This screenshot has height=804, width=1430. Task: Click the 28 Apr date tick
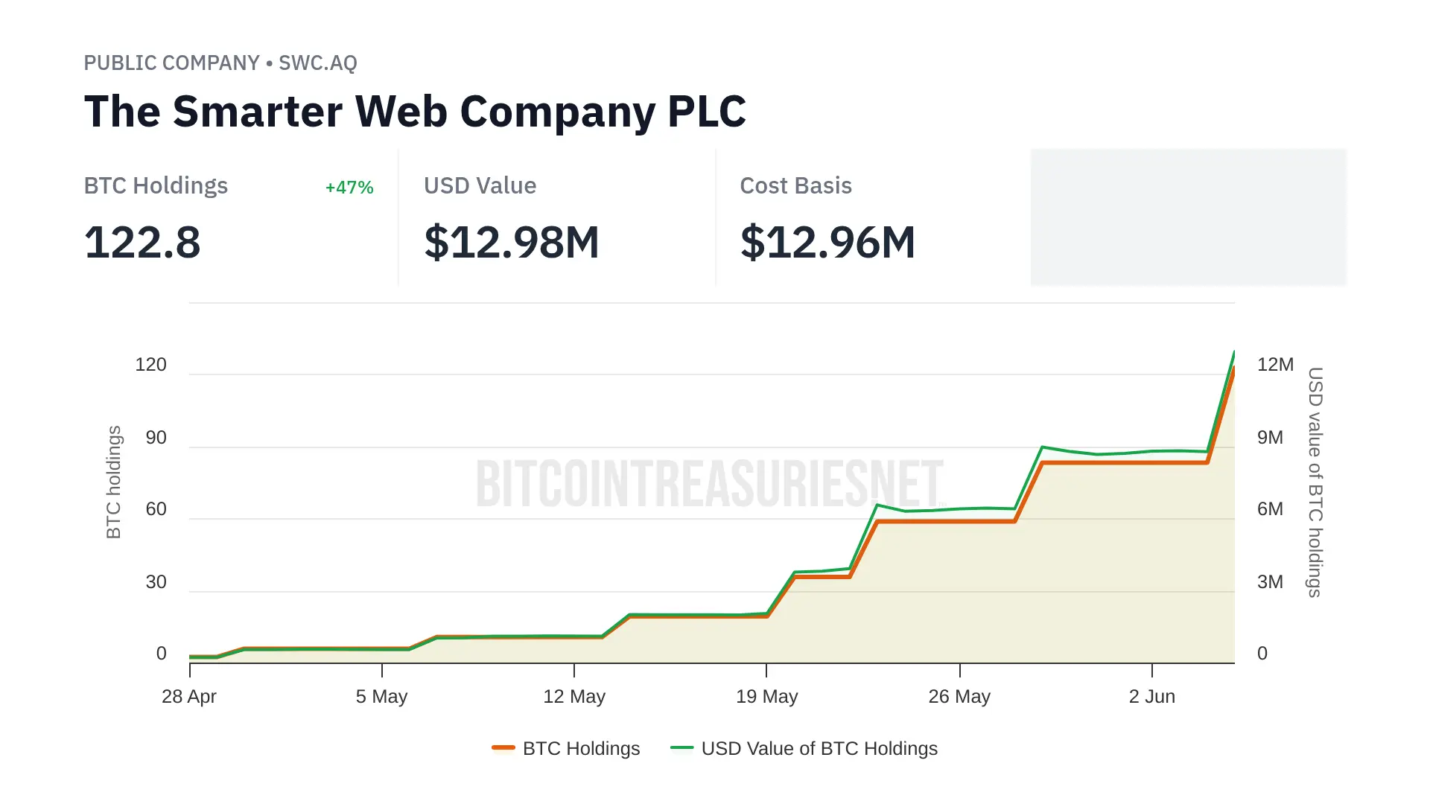(189, 697)
